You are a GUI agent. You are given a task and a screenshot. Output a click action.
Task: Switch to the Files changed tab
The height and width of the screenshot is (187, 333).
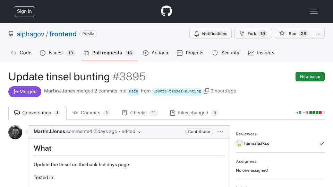point(194,113)
